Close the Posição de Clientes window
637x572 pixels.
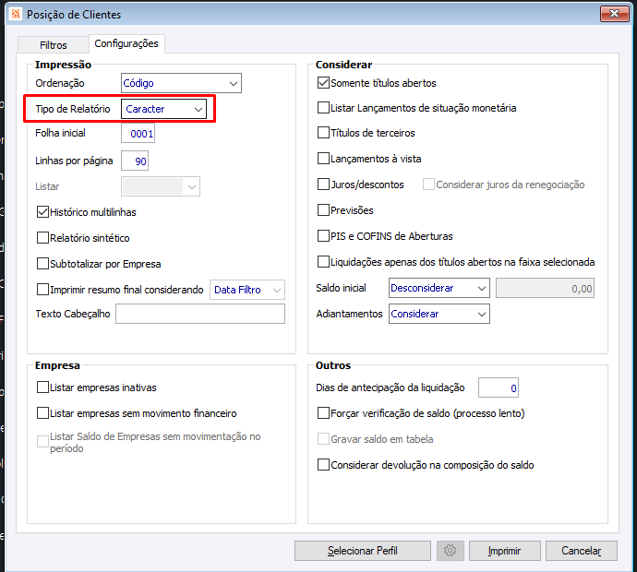tap(614, 15)
